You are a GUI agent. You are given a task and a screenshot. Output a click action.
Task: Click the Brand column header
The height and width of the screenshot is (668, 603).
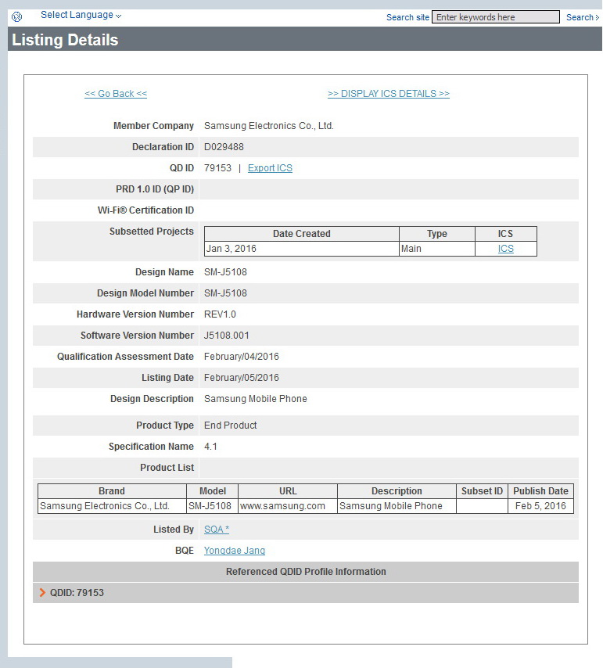[x=112, y=491]
